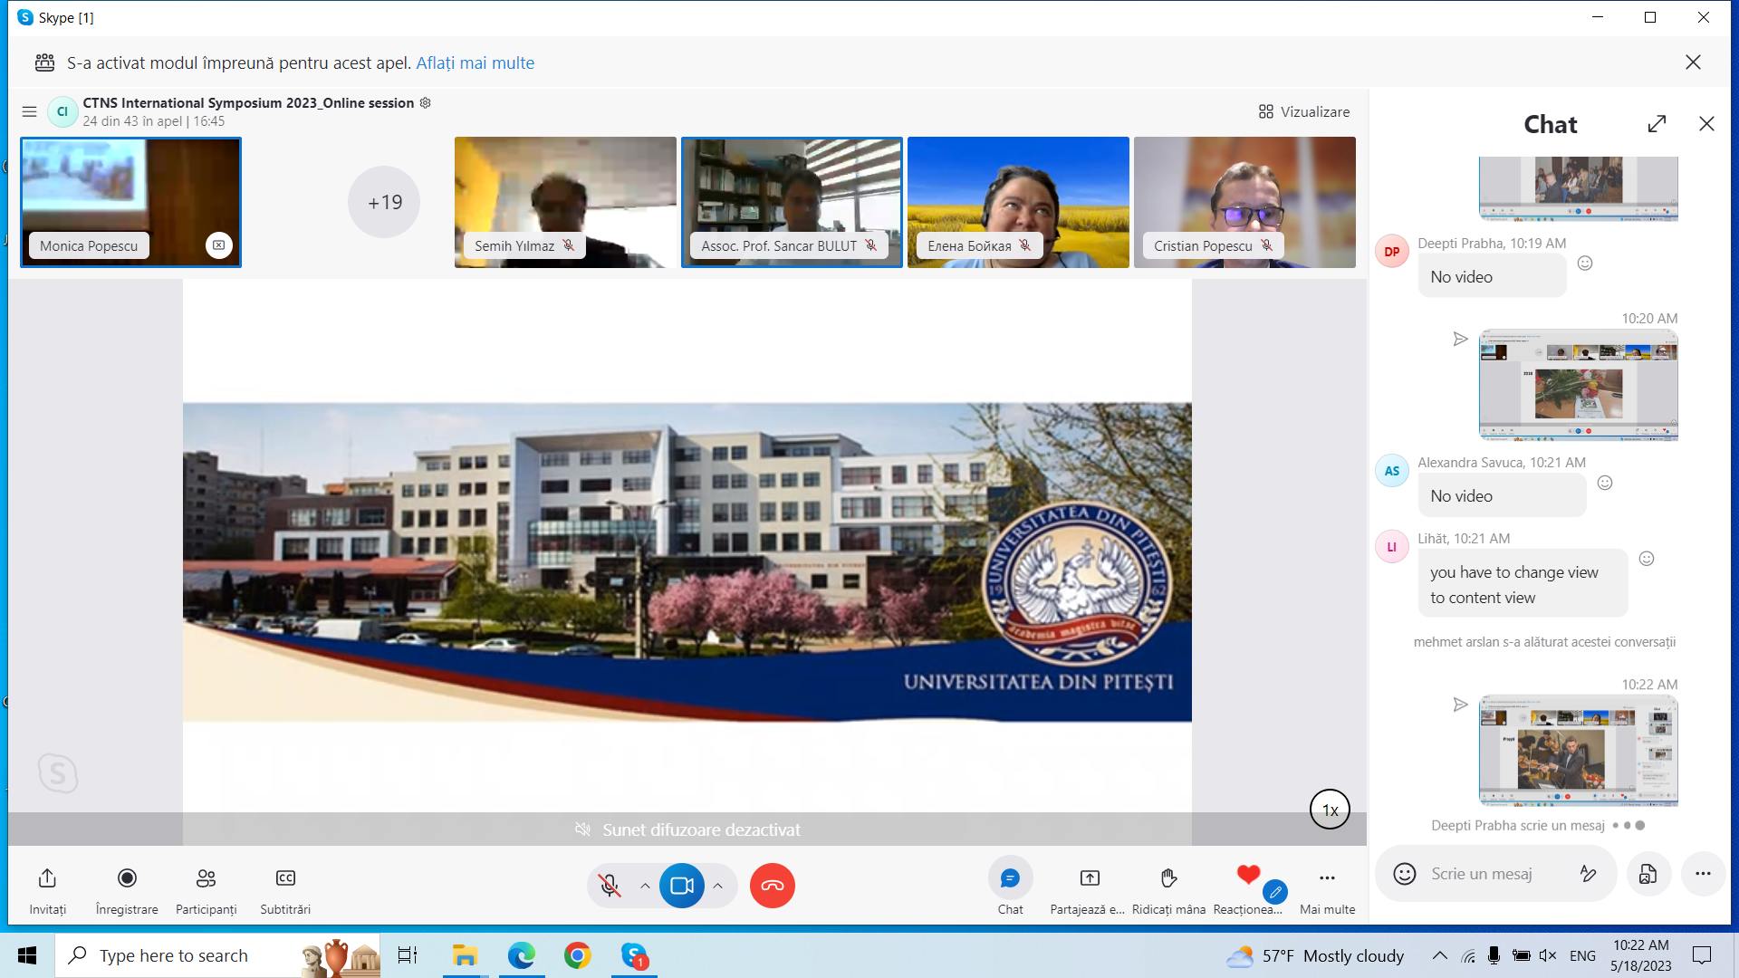Raise hand with Ridicați mâna
This screenshot has height=978, width=1739.
[x=1168, y=878]
